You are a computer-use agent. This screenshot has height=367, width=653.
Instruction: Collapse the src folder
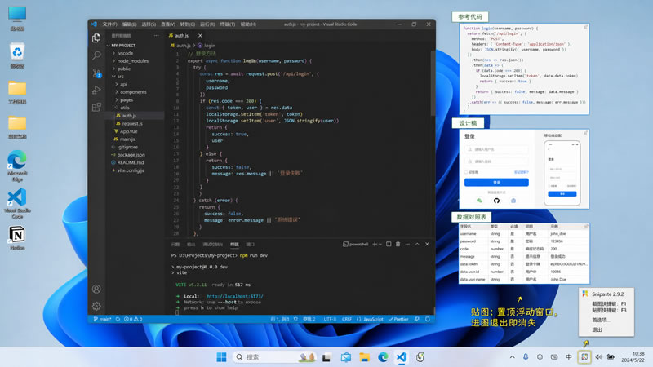[x=120, y=77]
